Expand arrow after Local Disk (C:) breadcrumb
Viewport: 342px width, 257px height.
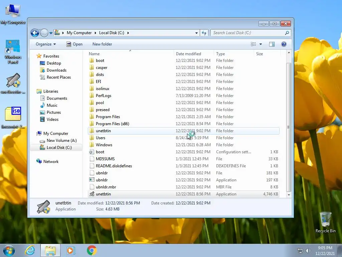[128, 33]
